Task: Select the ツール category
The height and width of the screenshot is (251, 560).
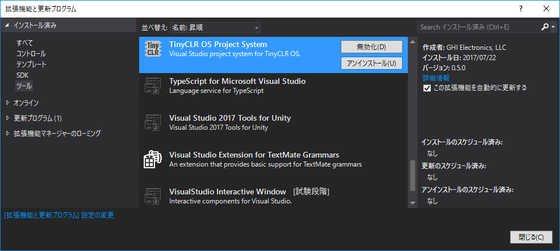Action: (x=24, y=86)
